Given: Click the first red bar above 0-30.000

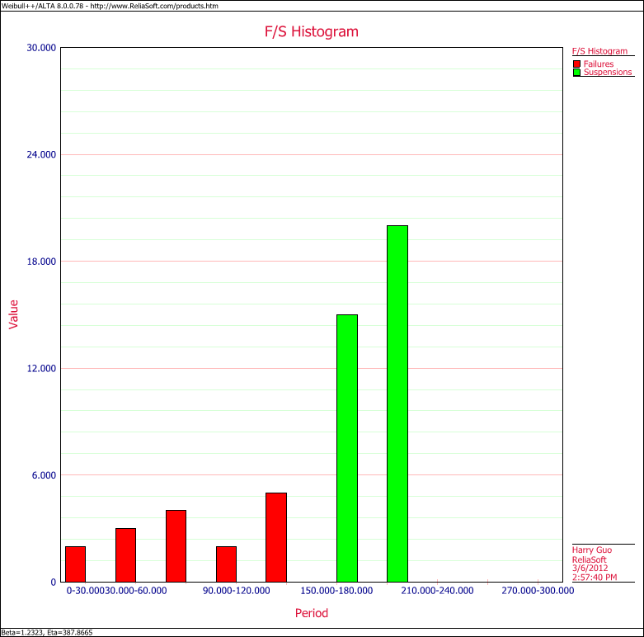Looking at the screenshot, I should (x=76, y=564).
